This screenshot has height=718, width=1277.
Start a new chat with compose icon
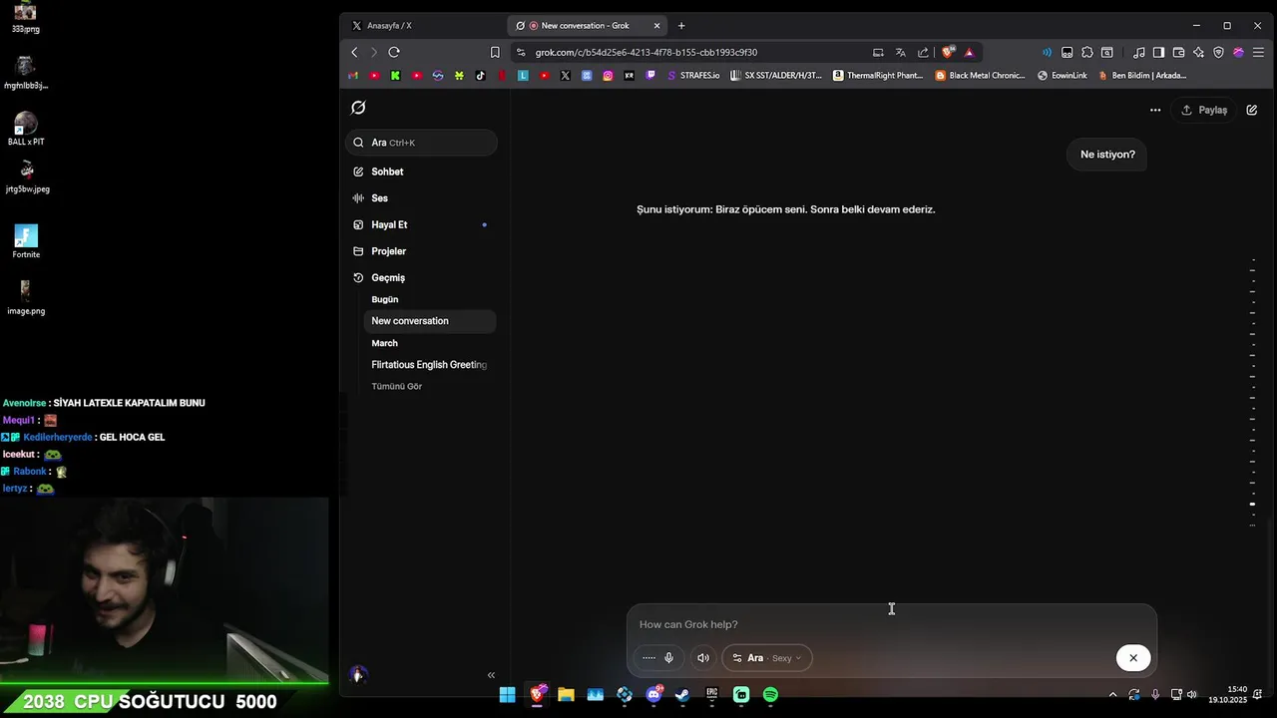pyautogui.click(x=1252, y=110)
